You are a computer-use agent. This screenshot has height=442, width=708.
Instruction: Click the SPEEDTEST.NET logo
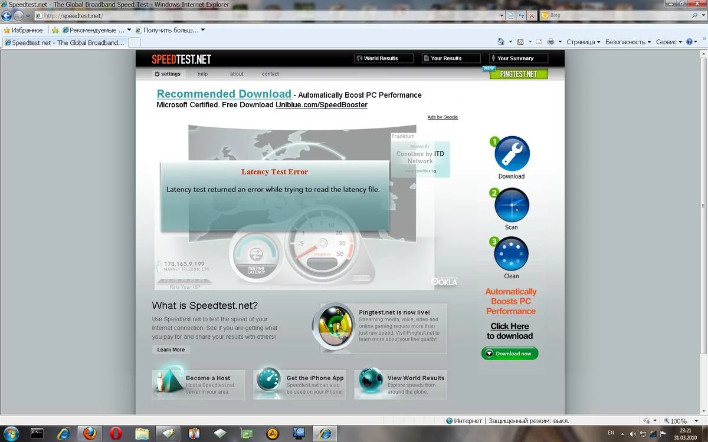[x=182, y=59]
